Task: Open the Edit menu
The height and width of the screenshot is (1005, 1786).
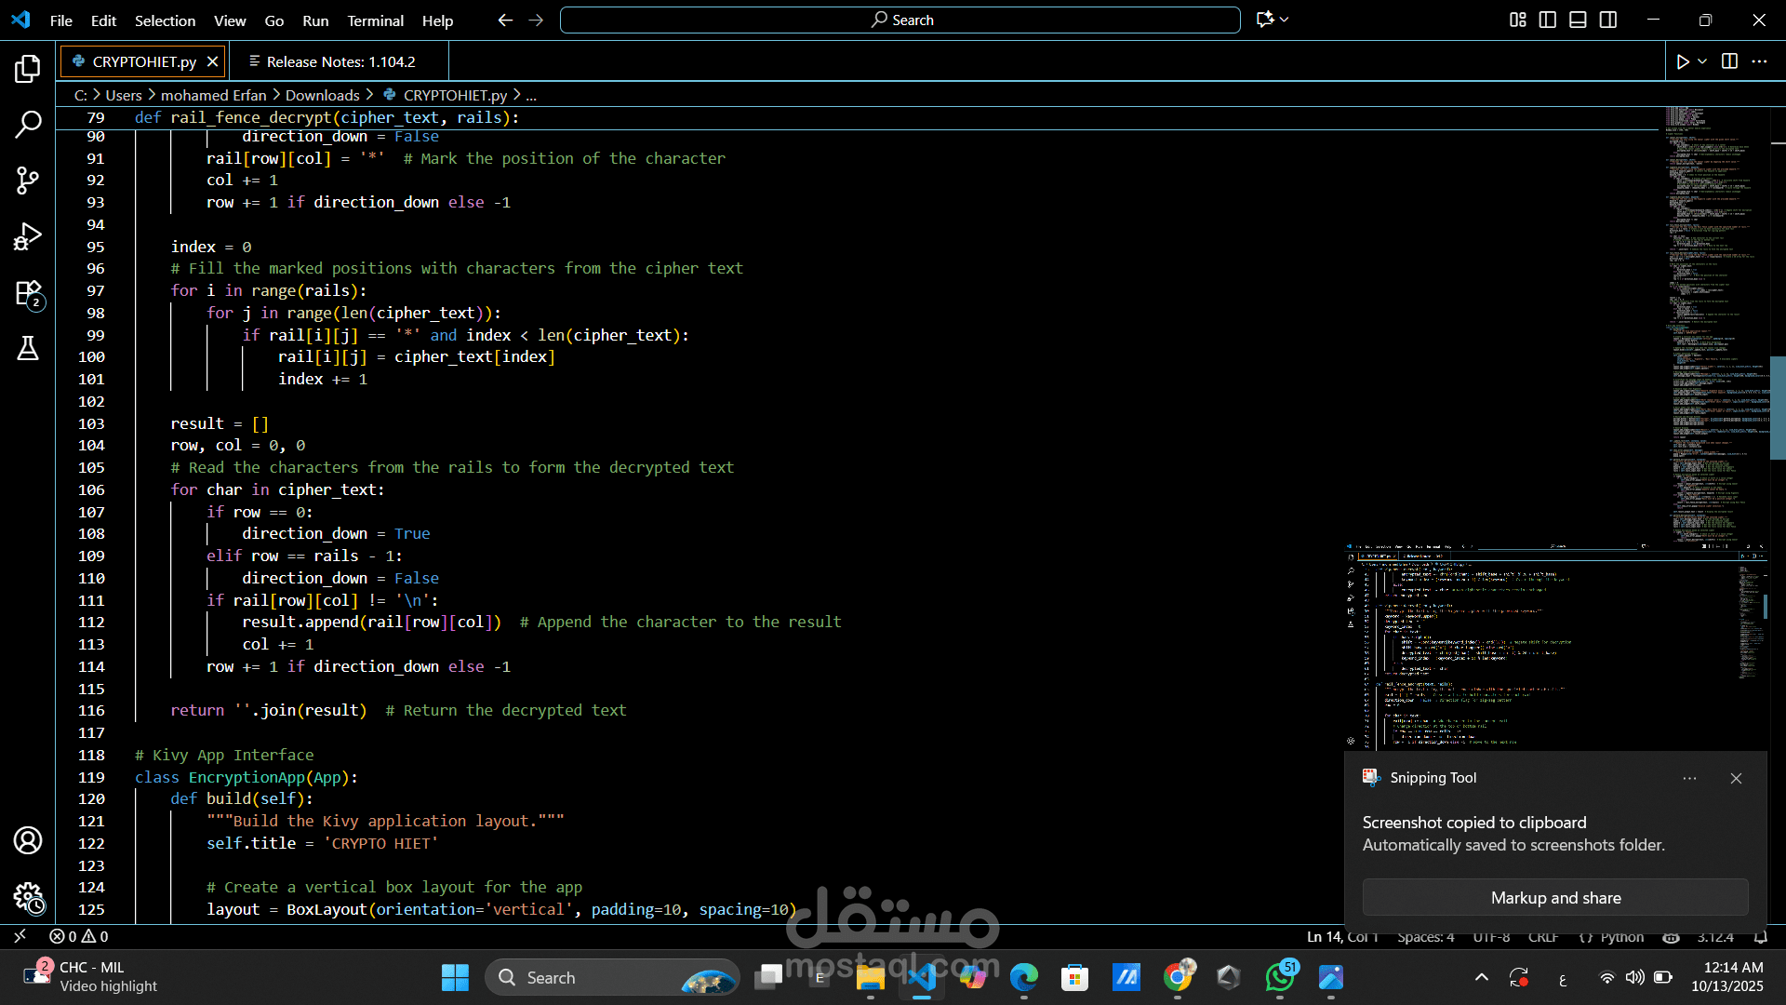Action: click(x=103, y=20)
